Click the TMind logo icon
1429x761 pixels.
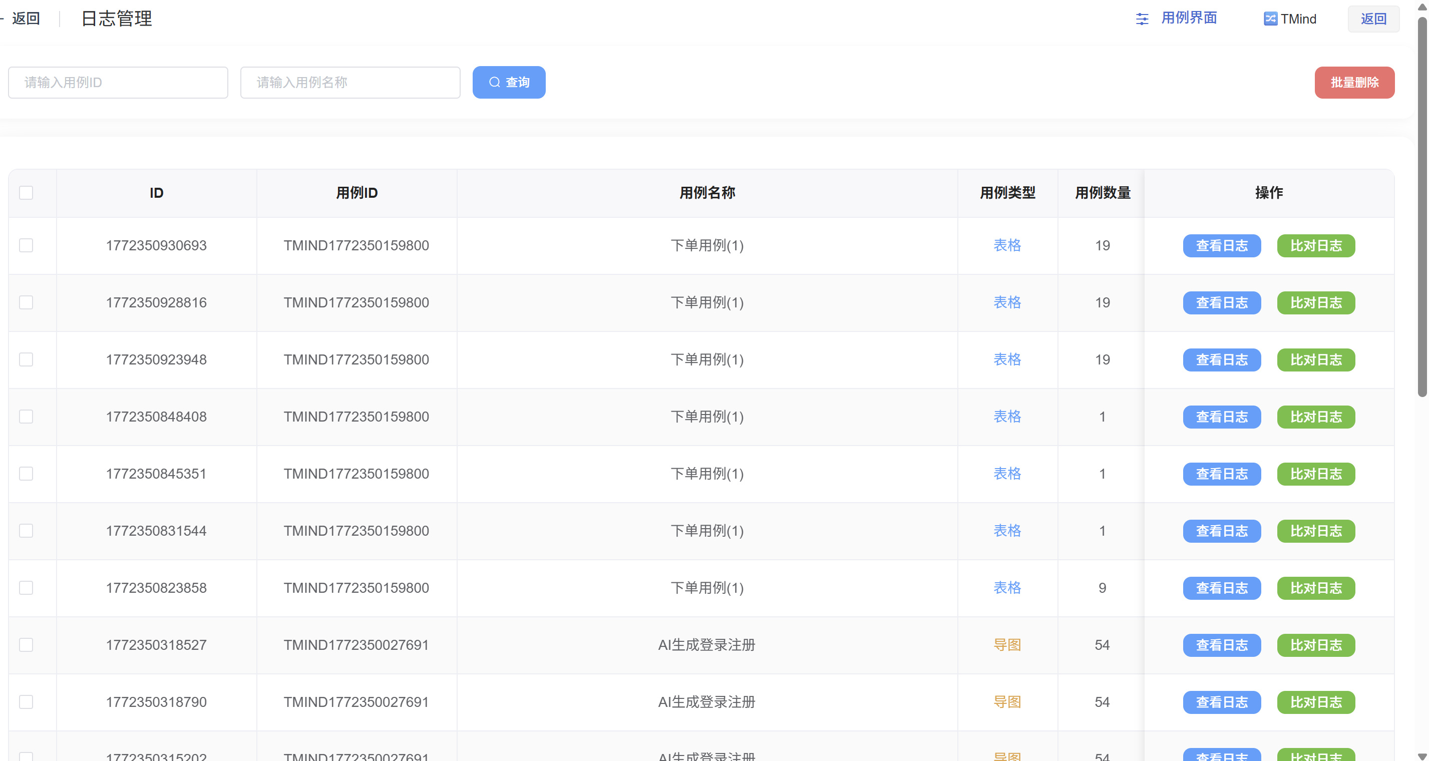click(x=1270, y=19)
